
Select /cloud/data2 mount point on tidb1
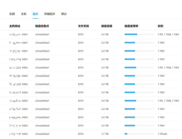click(x=42, y=43)
